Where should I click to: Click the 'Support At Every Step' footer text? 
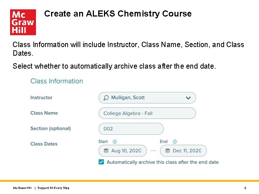point(54,188)
